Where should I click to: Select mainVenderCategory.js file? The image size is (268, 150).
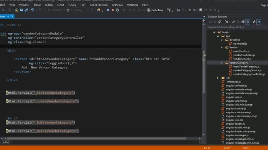pyautogui.click(x=246, y=67)
